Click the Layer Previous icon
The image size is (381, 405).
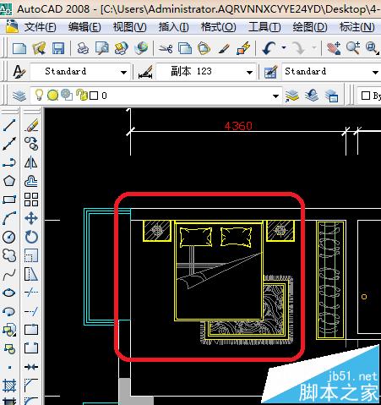[312, 96]
